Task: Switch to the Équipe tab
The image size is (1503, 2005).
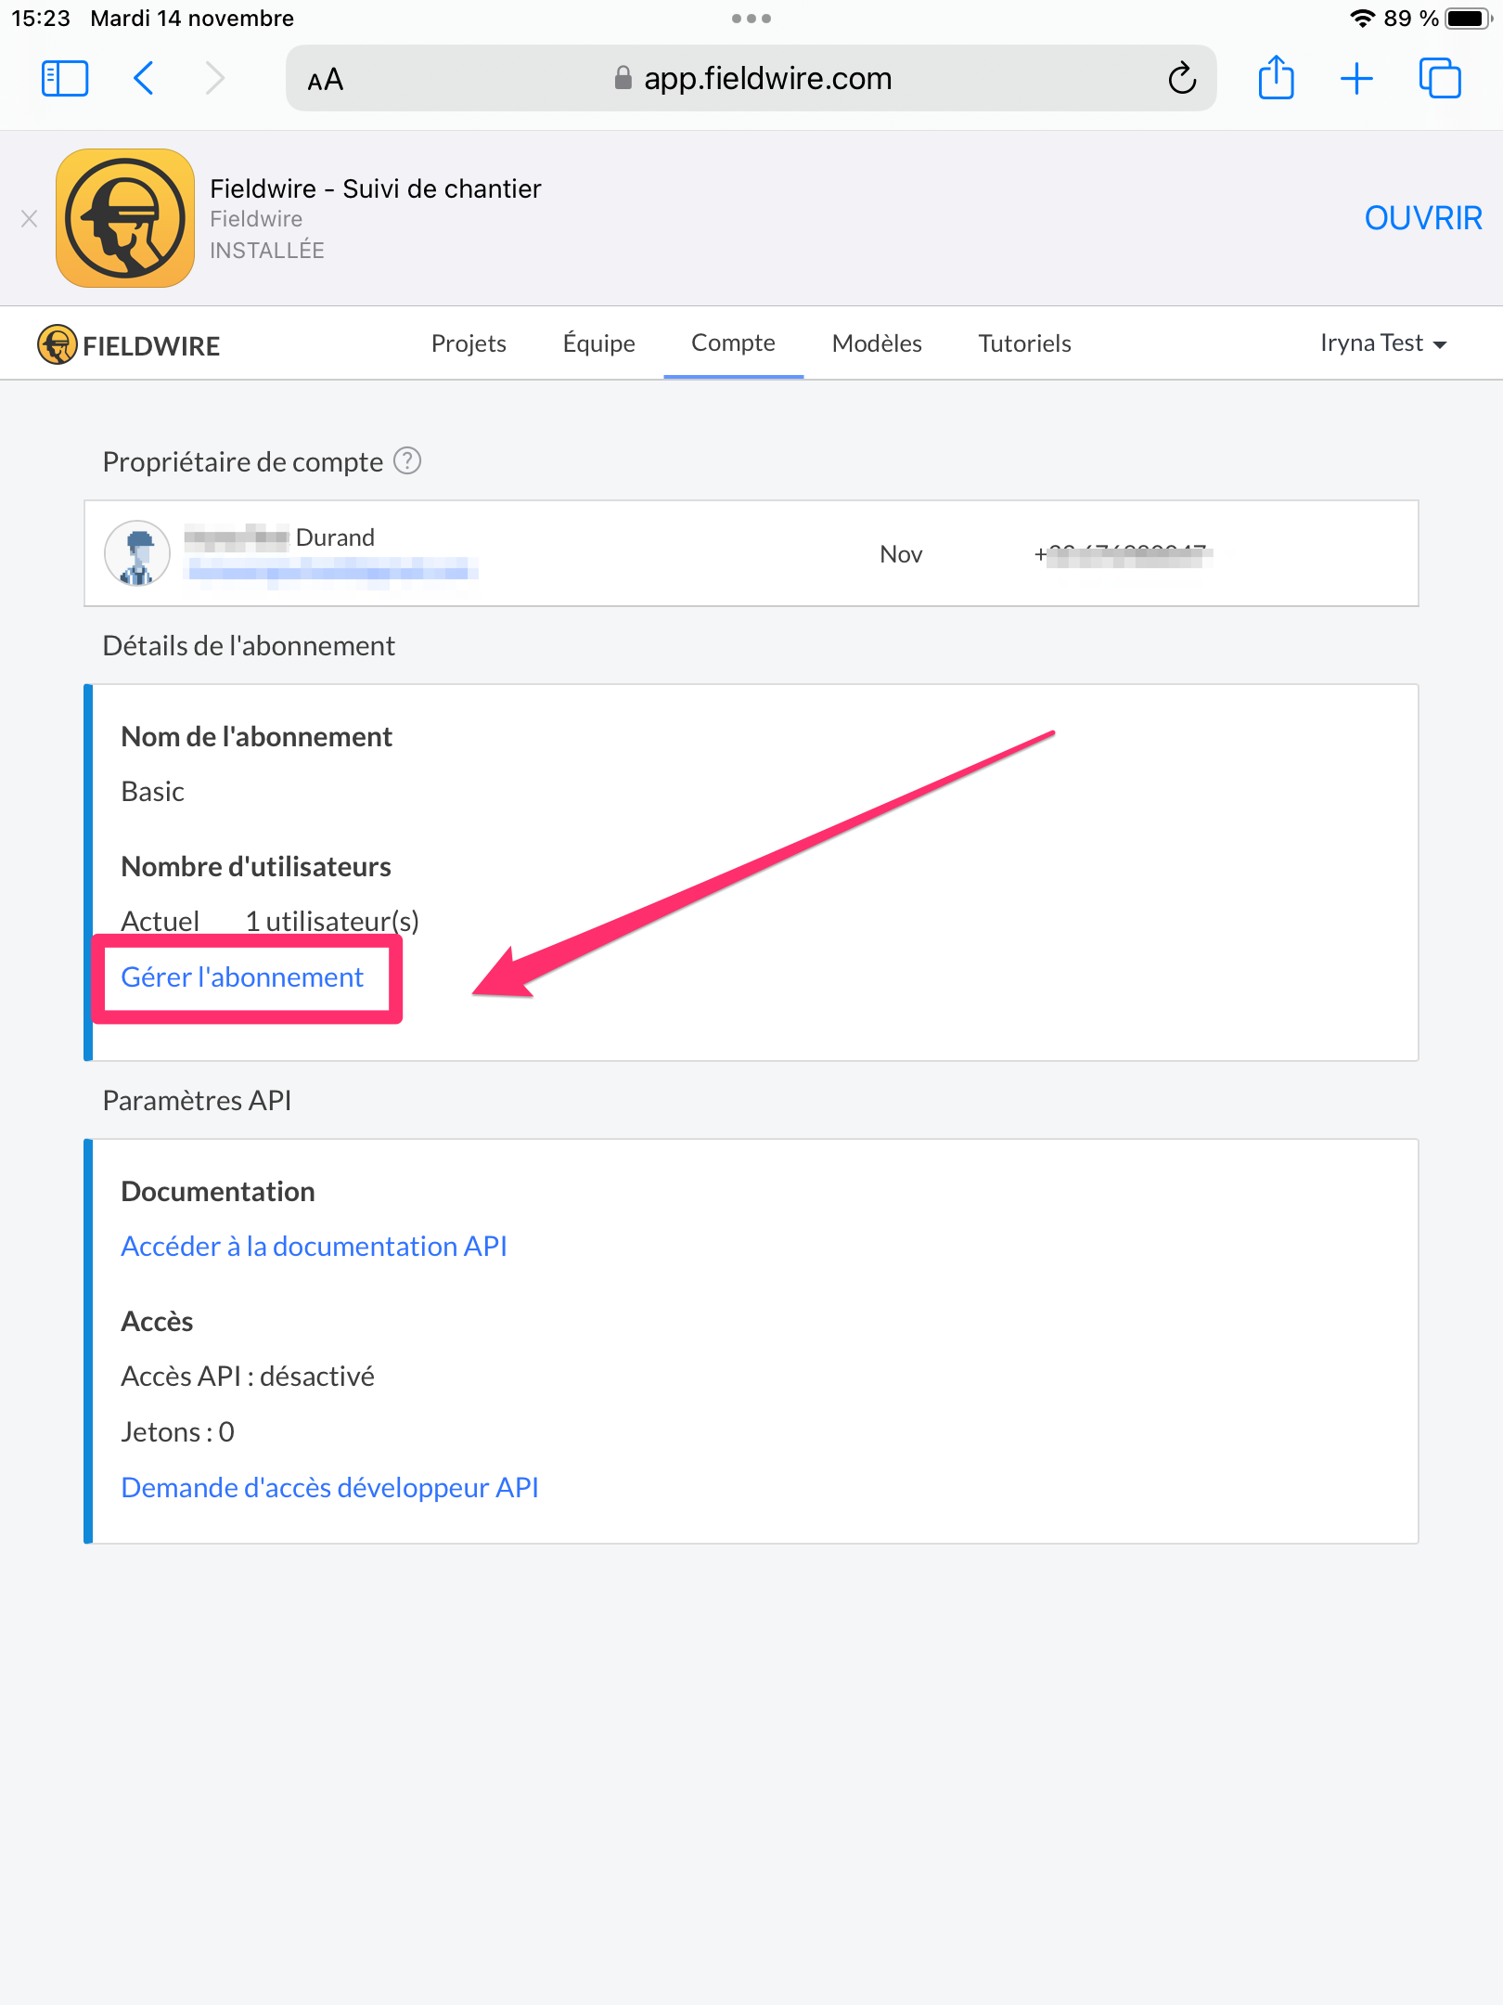Action: pyautogui.click(x=598, y=343)
